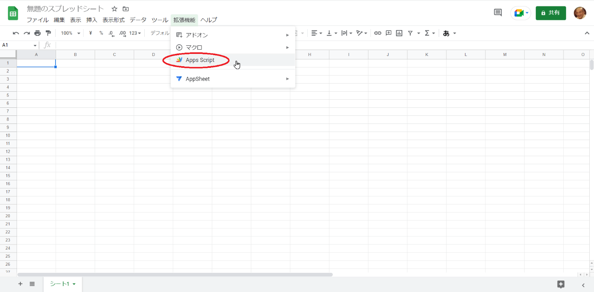Open the 挿入 menu
This screenshot has width=594, height=292.
92,20
